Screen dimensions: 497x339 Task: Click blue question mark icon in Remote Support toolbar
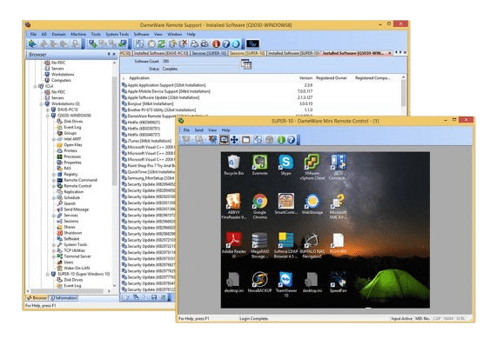[226, 43]
